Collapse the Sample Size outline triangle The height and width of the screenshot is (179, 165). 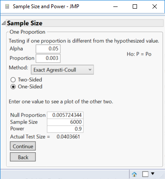(x=3, y=23)
